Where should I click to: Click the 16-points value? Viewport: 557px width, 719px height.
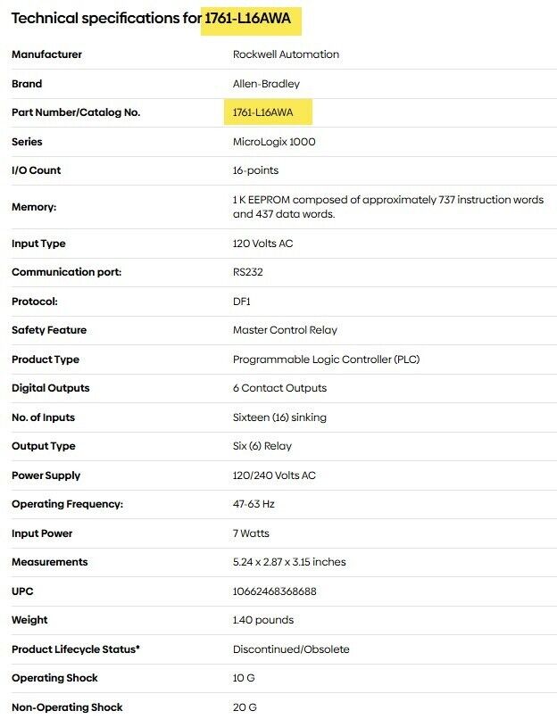pos(255,170)
